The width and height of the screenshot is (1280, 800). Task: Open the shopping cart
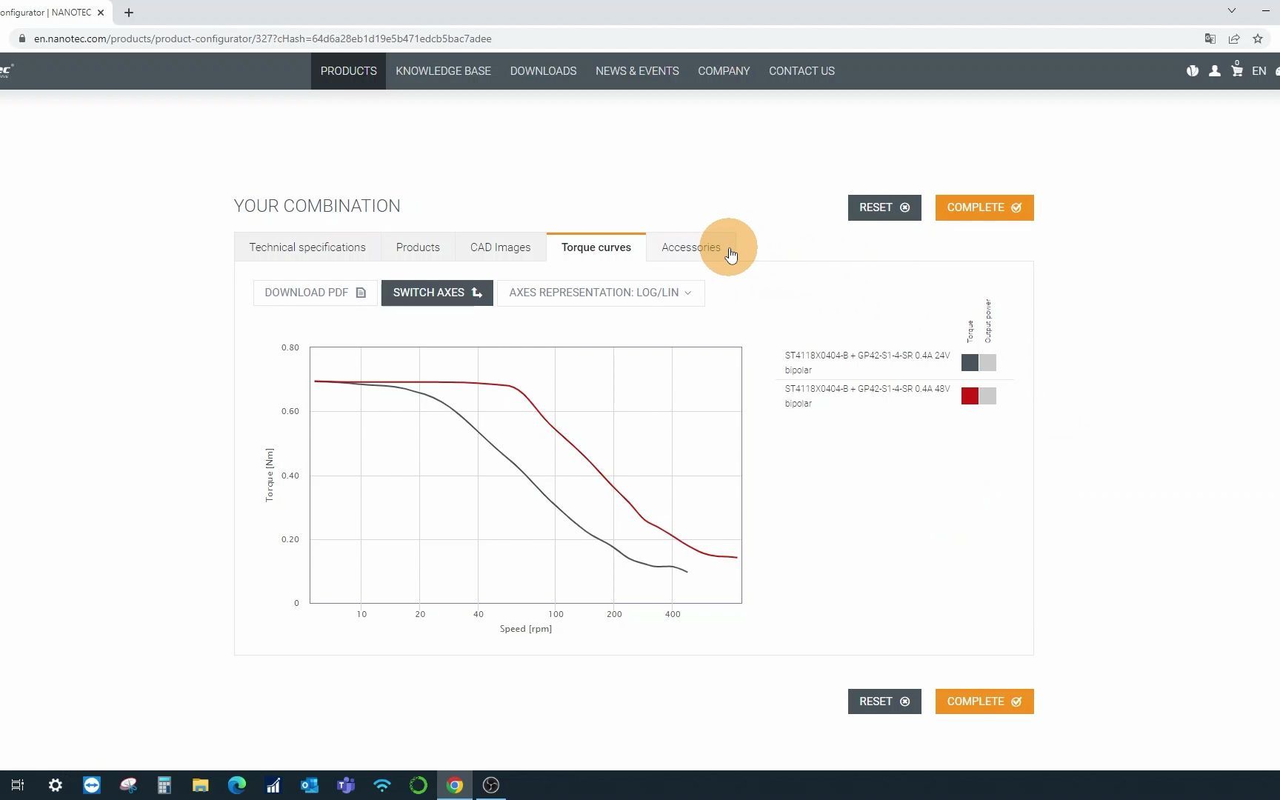[x=1237, y=70]
